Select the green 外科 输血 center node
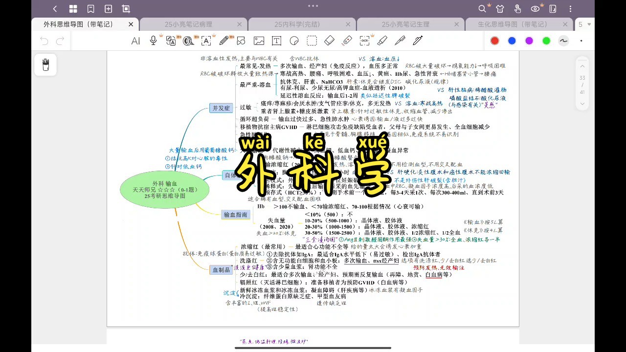 (x=165, y=189)
